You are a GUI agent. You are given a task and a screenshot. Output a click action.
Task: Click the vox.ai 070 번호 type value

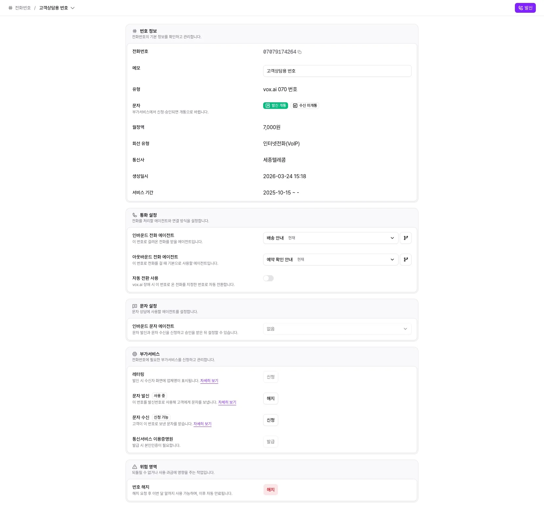pyautogui.click(x=280, y=89)
